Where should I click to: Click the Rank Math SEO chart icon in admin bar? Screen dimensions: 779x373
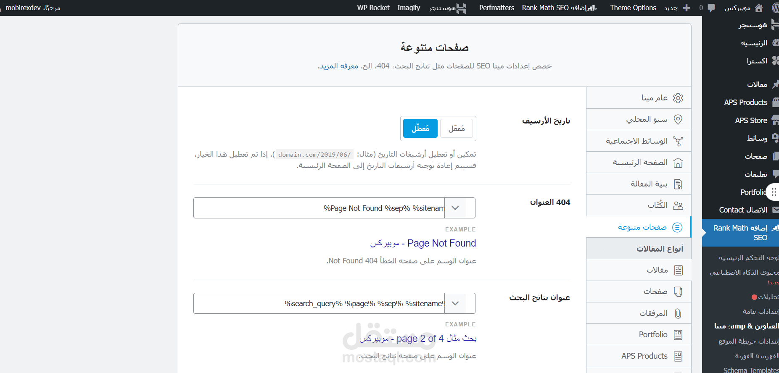[x=592, y=8]
